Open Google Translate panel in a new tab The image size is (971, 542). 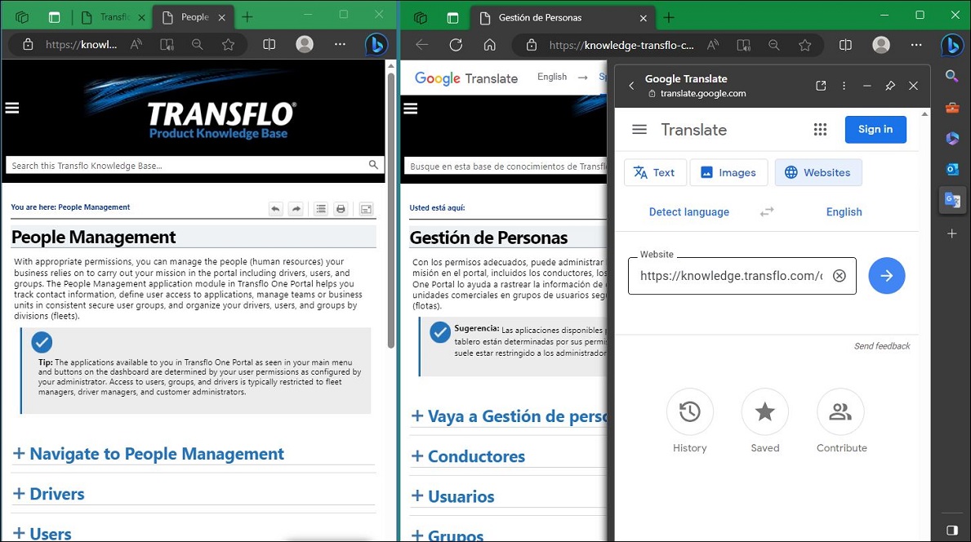[821, 86]
